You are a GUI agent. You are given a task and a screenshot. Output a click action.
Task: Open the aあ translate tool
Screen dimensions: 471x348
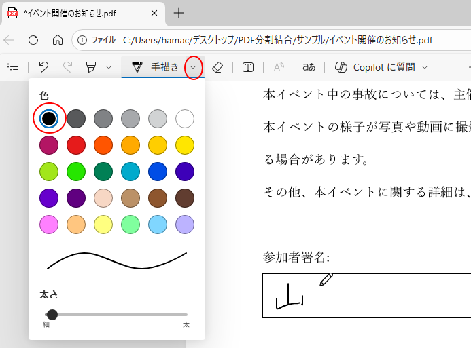click(x=309, y=67)
